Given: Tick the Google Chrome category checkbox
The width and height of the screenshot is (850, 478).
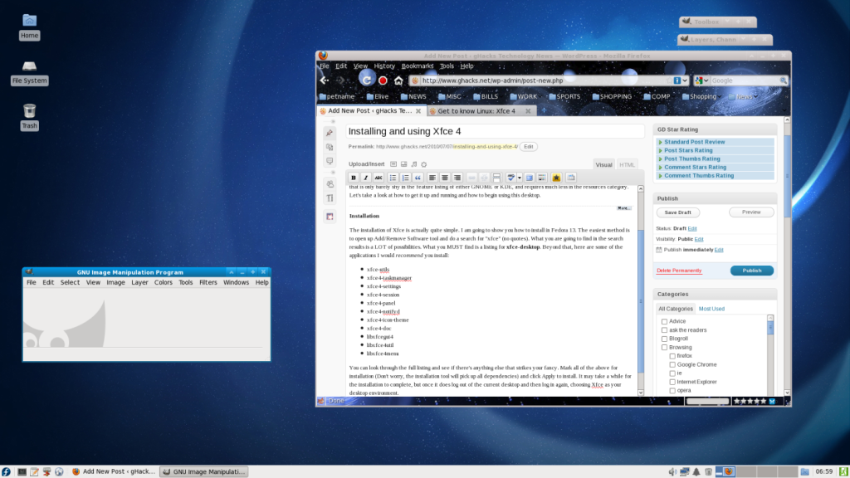Looking at the screenshot, I should (672, 364).
